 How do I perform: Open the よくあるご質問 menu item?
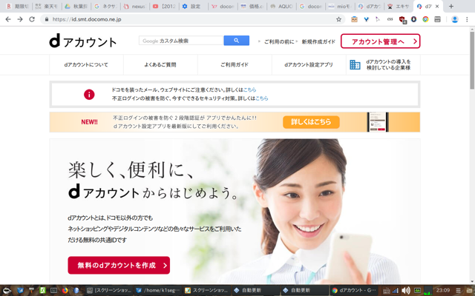pyautogui.click(x=160, y=64)
